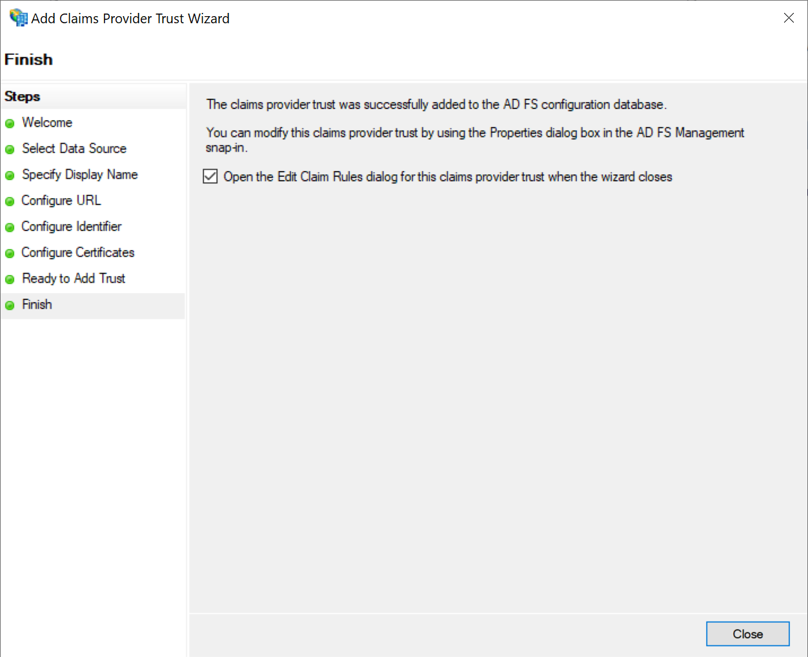Click the wizard icon in the title bar
Screen dimensions: 808x657
point(18,17)
